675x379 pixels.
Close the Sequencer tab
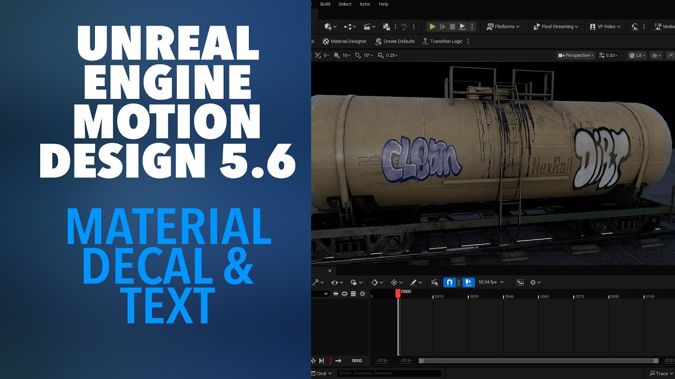330,271
